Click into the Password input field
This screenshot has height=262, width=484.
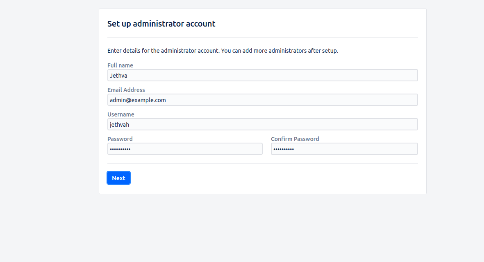pyautogui.click(x=184, y=149)
